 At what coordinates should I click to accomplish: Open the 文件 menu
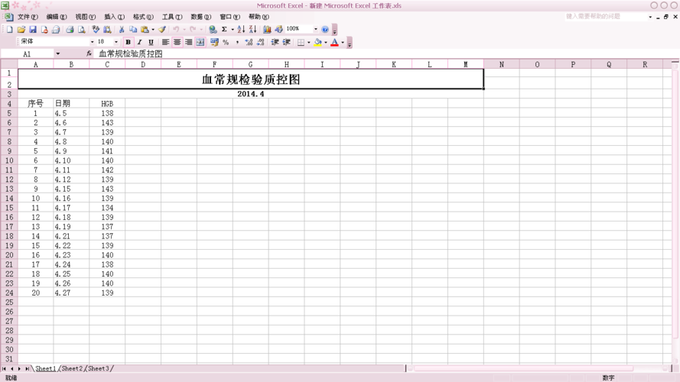28,17
